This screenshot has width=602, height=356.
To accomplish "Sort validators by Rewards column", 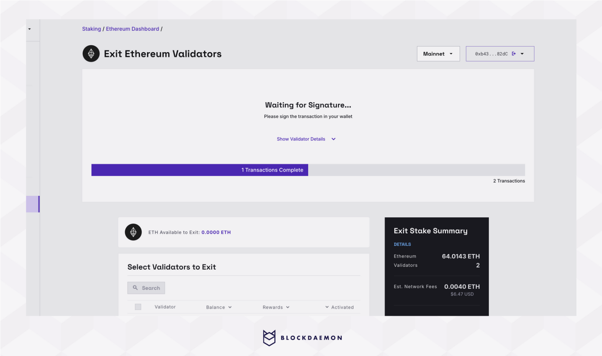I will click(x=276, y=307).
